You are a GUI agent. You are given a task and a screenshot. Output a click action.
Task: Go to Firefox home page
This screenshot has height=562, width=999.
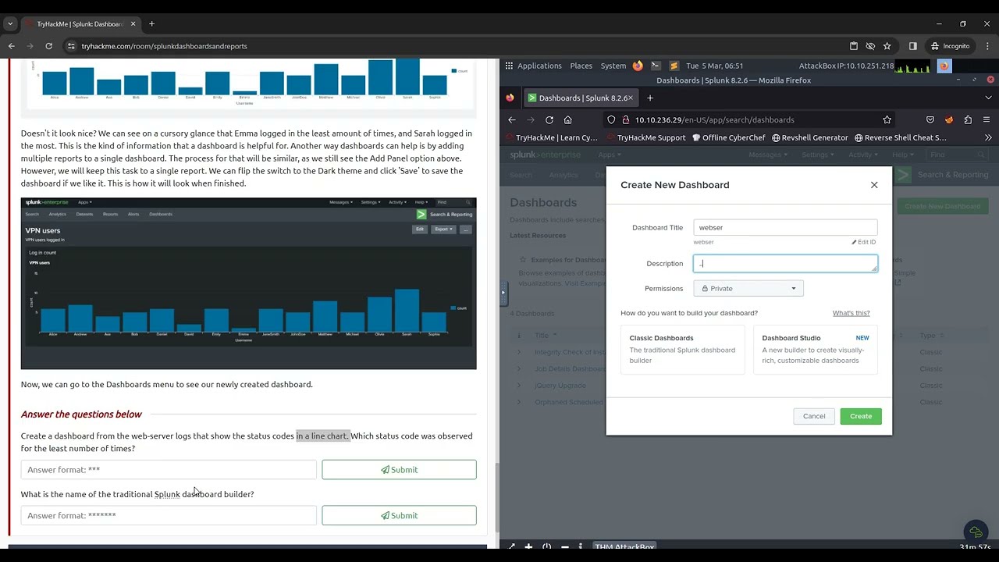point(567,119)
